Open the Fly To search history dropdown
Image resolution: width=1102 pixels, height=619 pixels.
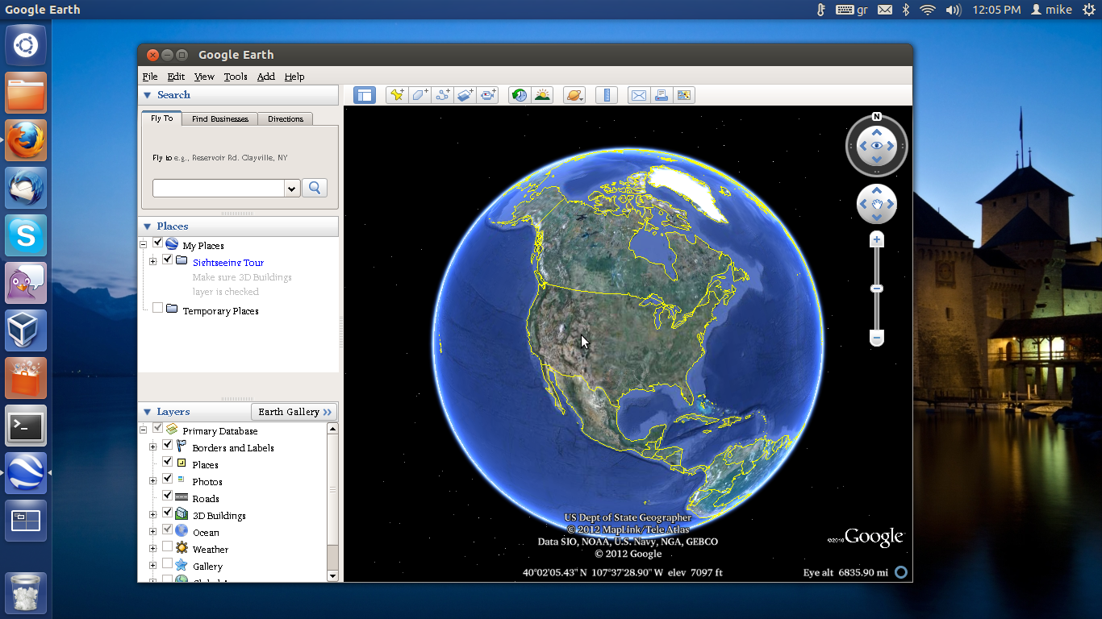(292, 188)
